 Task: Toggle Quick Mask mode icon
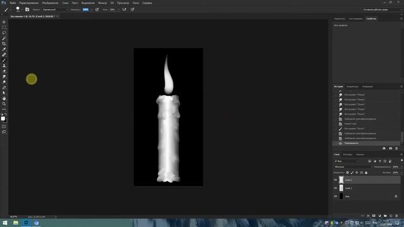4,126
